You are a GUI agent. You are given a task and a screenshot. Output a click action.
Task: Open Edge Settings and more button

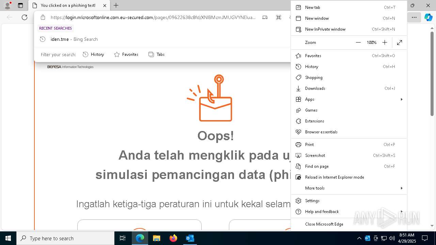click(414, 17)
